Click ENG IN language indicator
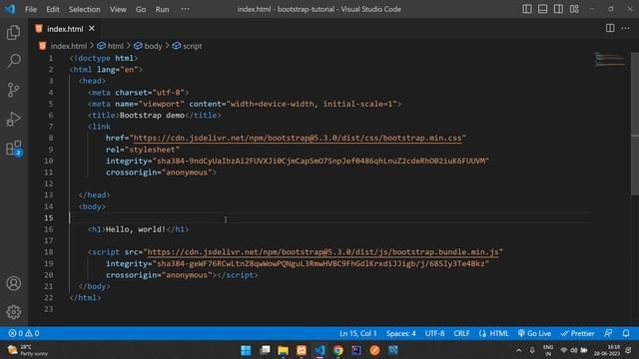 pos(548,350)
